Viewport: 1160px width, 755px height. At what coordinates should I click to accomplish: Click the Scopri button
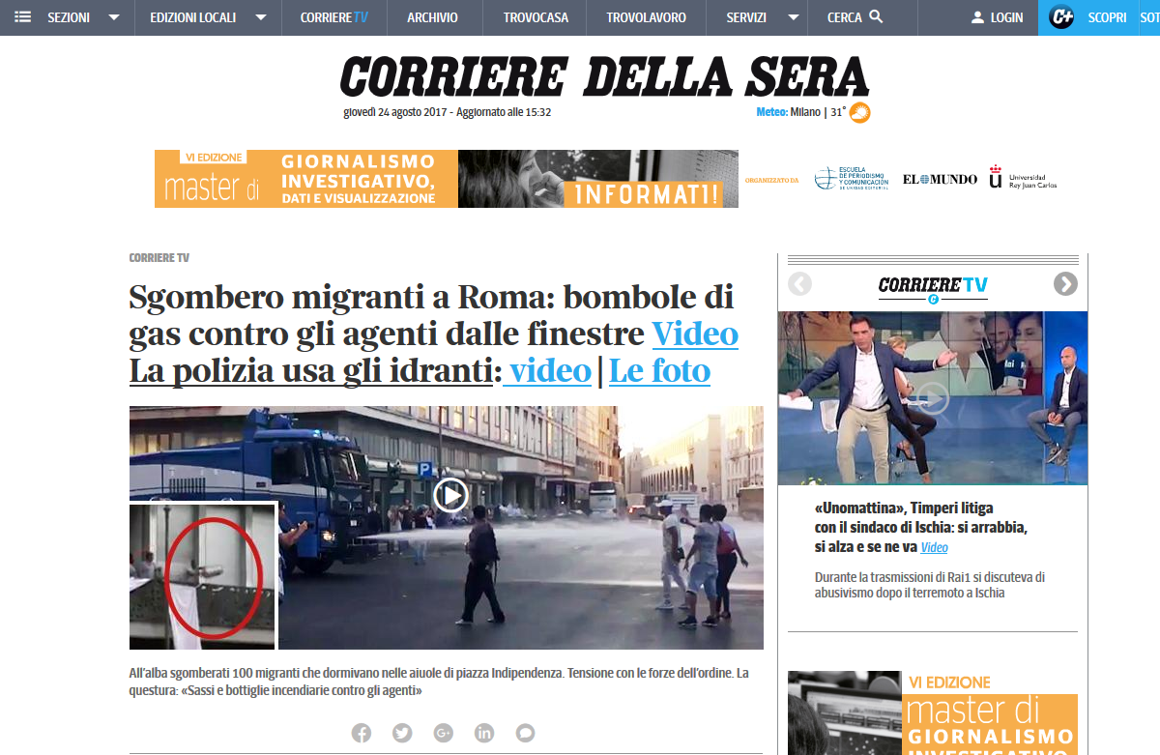(x=1107, y=17)
